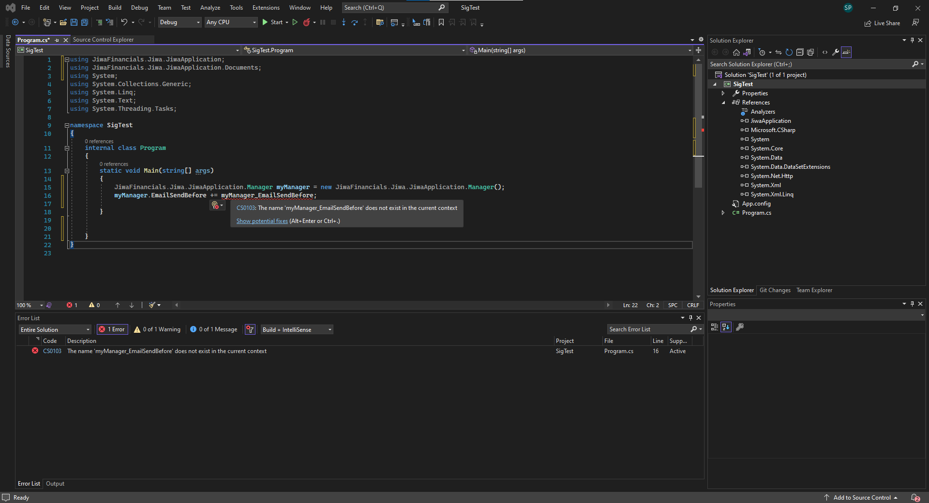Click the Save All toolbar icon
This screenshot has height=503, width=929.
point(85,22)
